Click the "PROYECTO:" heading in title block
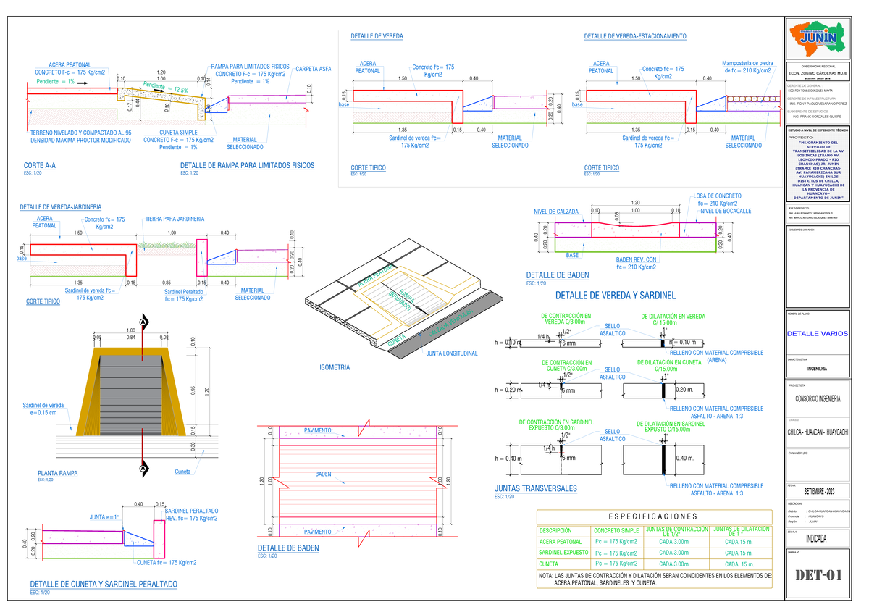This screenshot has height=615, width=869. click(x=800, y=136)
